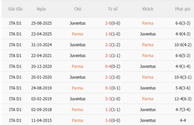The height and width of the screenshot is (125, 194).
Task: Click away team Parma in 31-10-2024 match
Action: [148, 45]
